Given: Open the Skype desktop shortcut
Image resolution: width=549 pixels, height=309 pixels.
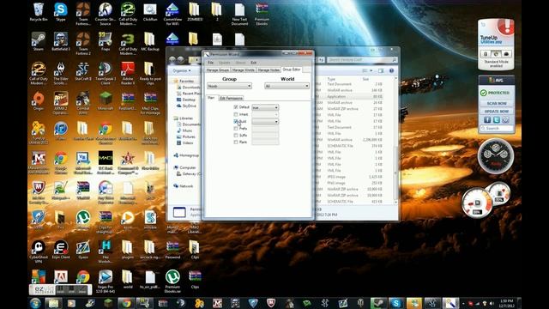Looking at the screenshot, I should (x=61, y=12).
